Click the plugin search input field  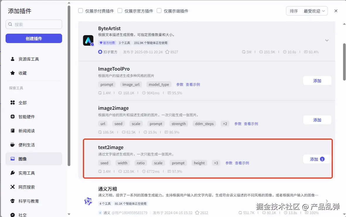34,24
